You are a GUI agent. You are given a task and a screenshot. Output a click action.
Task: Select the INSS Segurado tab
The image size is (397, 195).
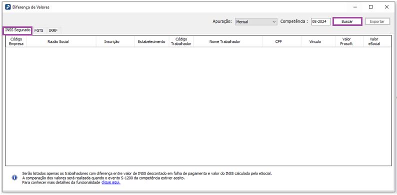[x=17, y=30]
